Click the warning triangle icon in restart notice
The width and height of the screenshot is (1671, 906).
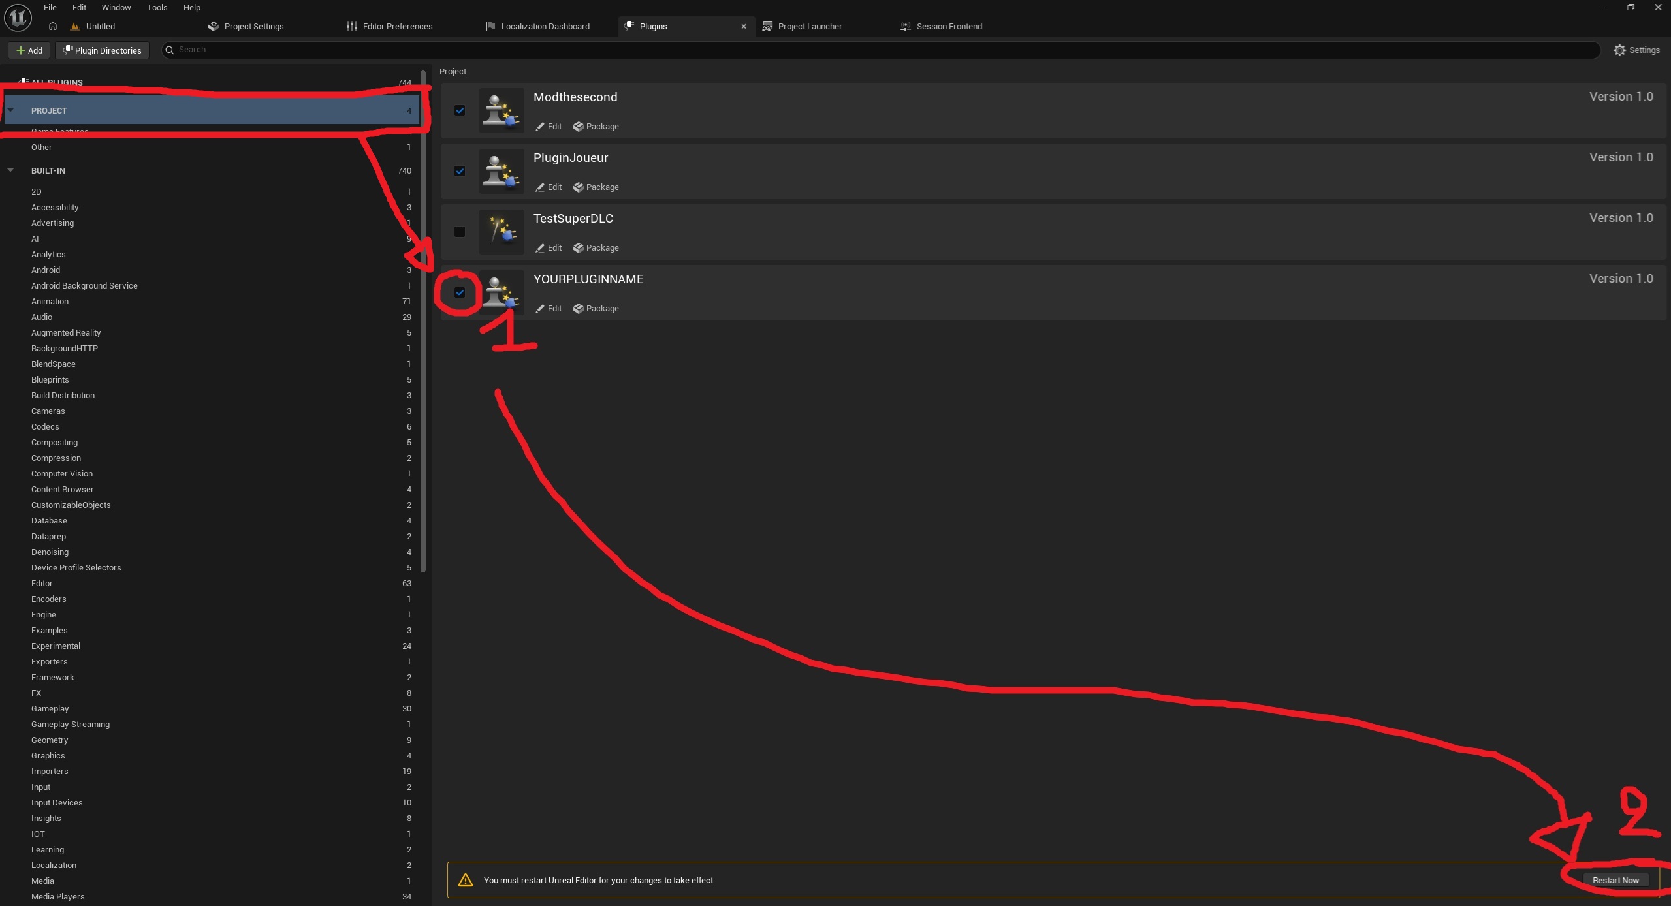[x=466, y=880]
